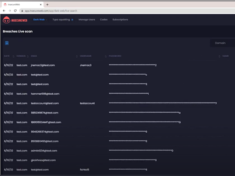Image resolution: width=235 pixels, height=176 pixels.
Task: Open the calendar date picker icon
Action: (7, 43)
